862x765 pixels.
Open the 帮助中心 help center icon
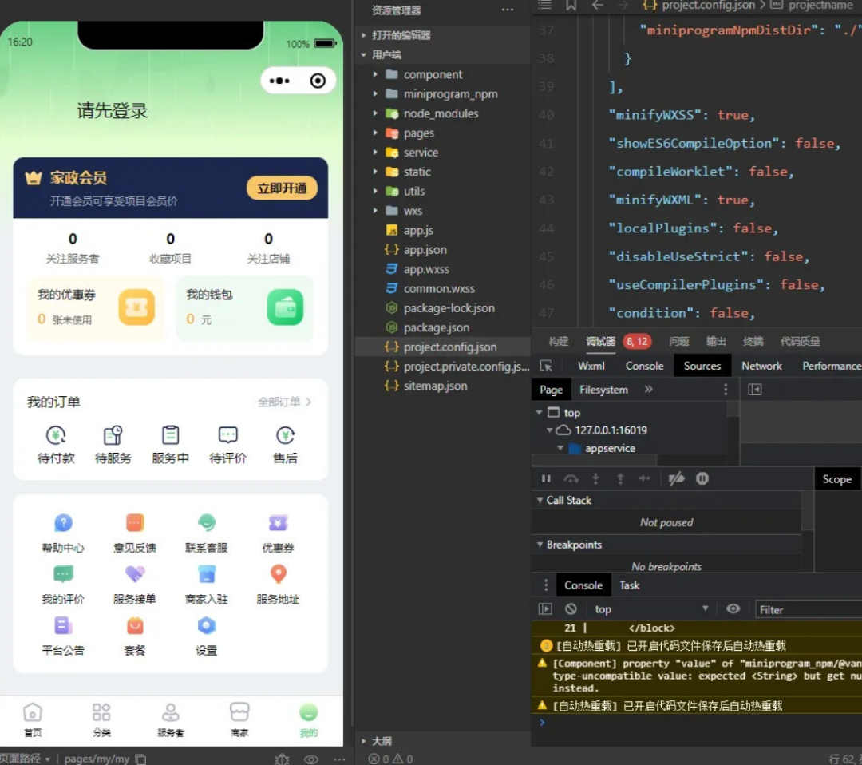pos(63,524)
